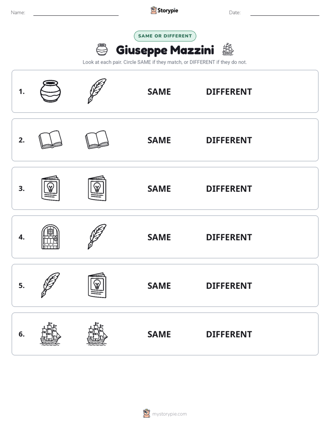
Task: Select the left open book in row 2
Action: (50, 140)
